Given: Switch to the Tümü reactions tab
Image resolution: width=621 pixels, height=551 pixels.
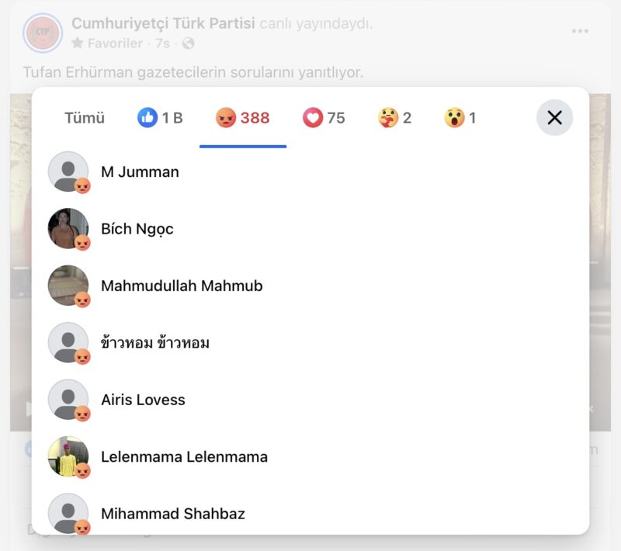Looking at the screenshot, I should (85, 118).
